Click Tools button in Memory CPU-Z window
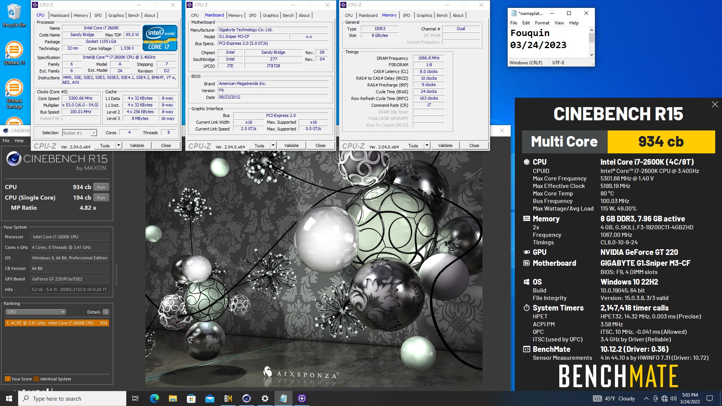This screenshot has width=722, height=406. pos(413,145)
